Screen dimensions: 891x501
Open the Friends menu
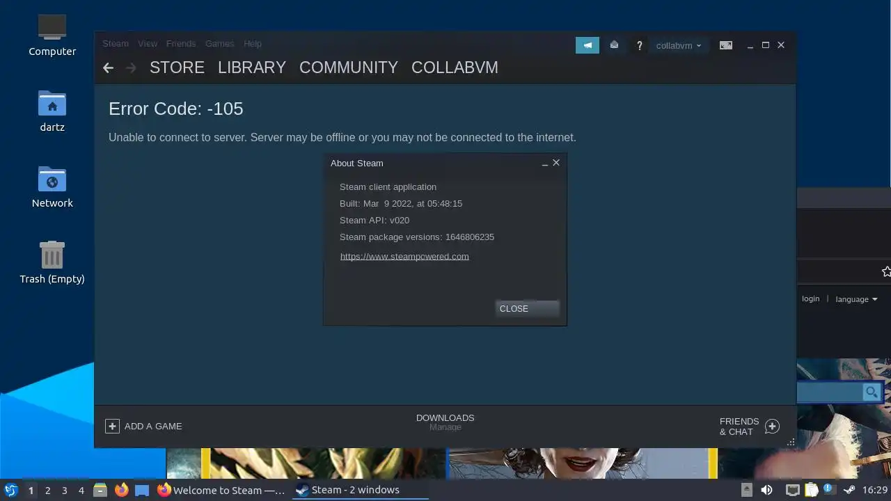tap(181, 43)
